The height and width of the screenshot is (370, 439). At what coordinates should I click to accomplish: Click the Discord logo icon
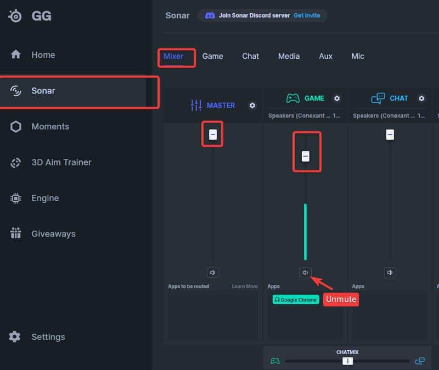(210, 15)
